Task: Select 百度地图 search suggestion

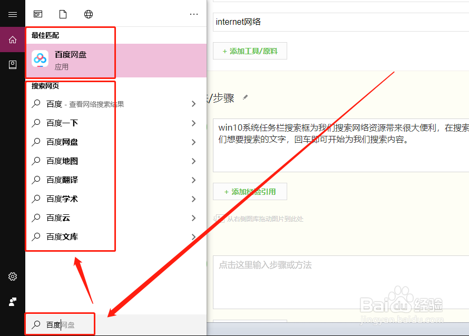Action: [x=116, y=161]
